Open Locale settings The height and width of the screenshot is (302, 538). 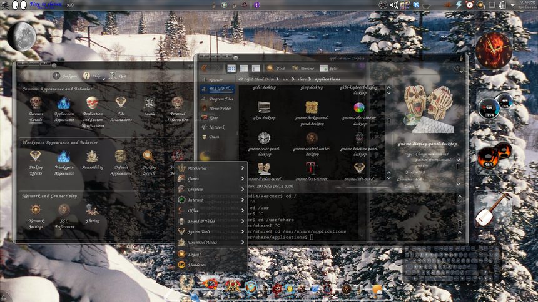tap(150, 107)
